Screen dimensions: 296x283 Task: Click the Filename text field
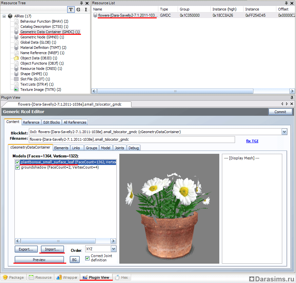pyautogui.click(x=132, y=140)
